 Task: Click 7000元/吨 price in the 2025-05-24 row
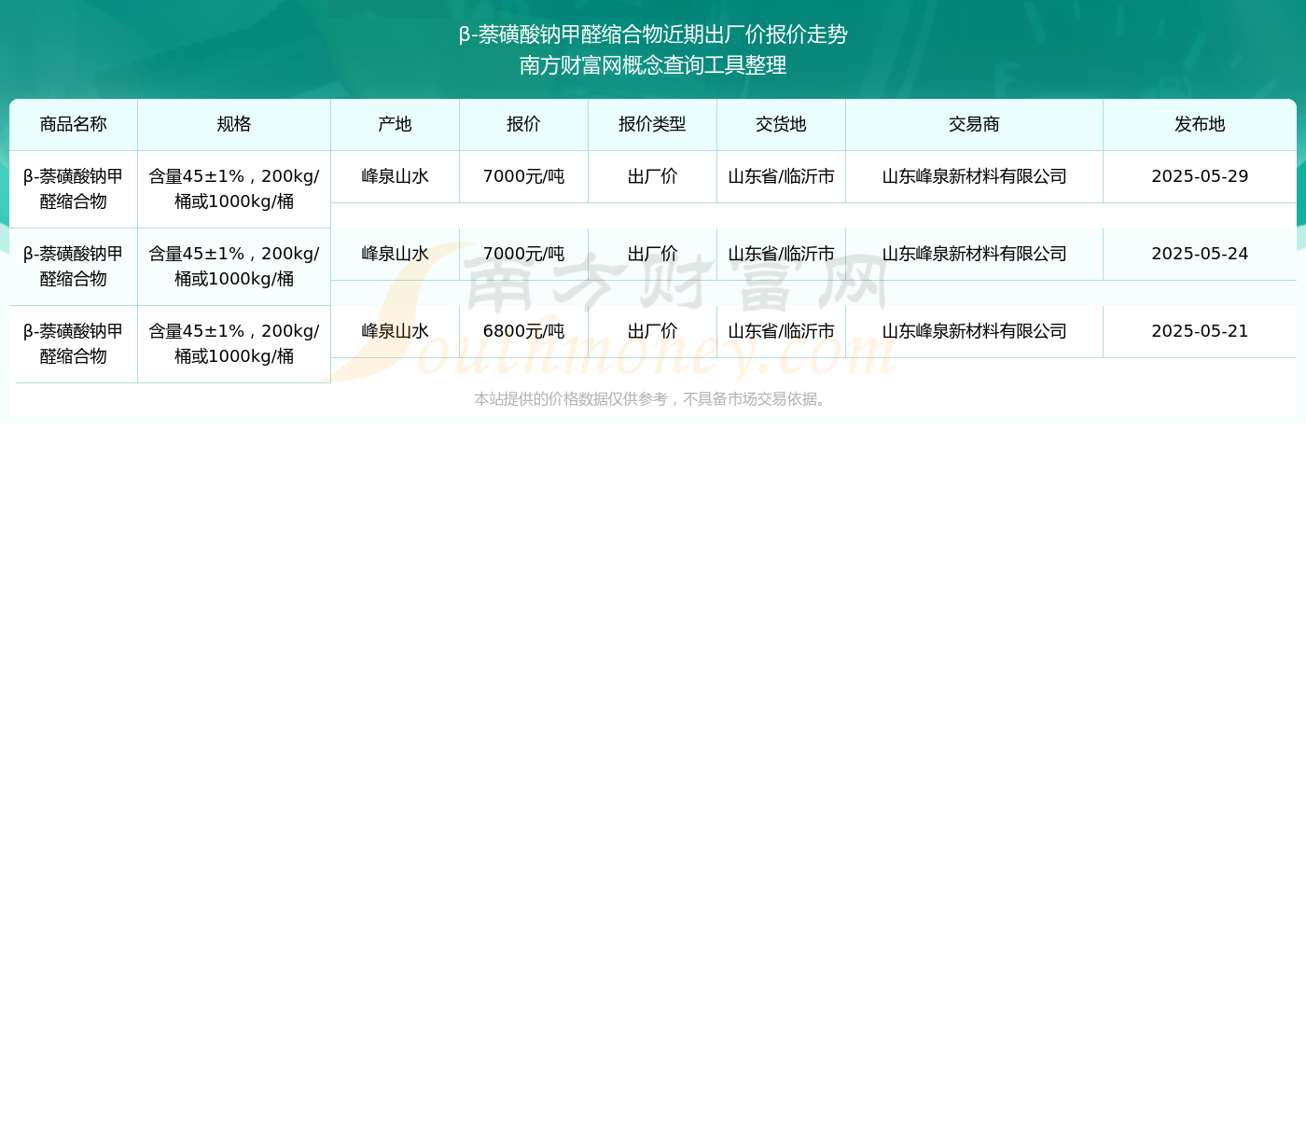tap(524, 254)
